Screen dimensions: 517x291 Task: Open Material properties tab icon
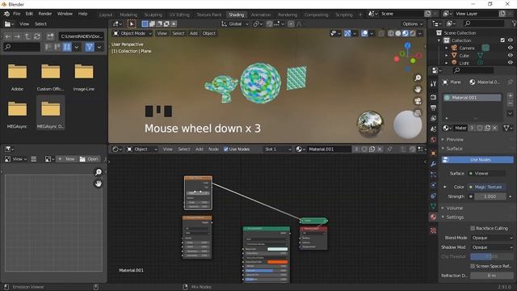433,217
